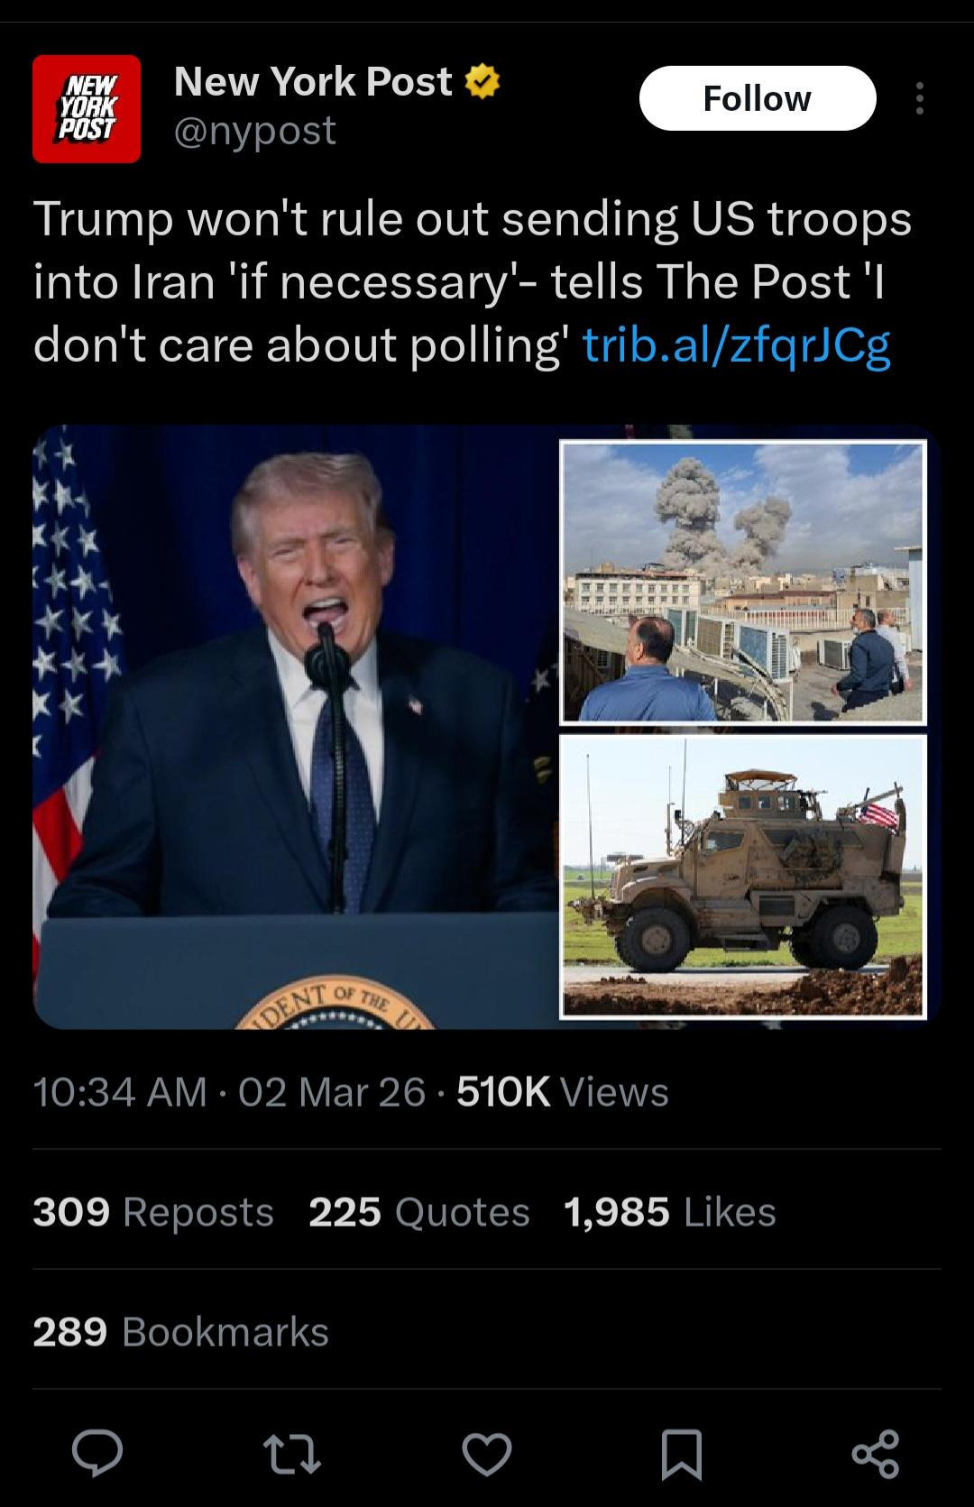Click the gold verified badge
Image resolution: width=974 pixels, height=1507 pixels.
click(482, 82)
